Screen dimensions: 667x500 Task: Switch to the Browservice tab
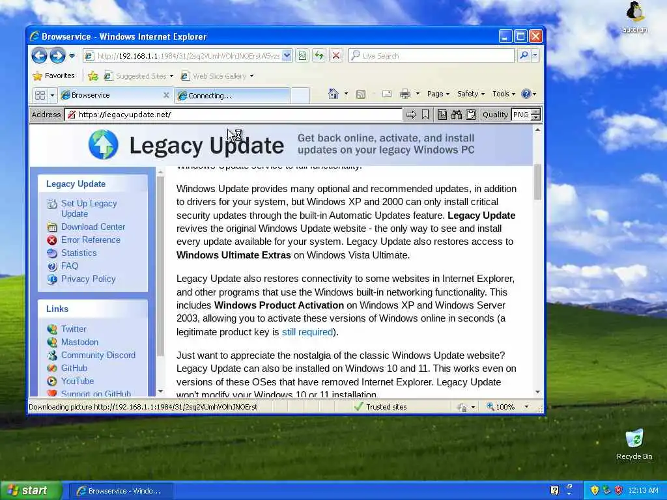click(111, 95)
